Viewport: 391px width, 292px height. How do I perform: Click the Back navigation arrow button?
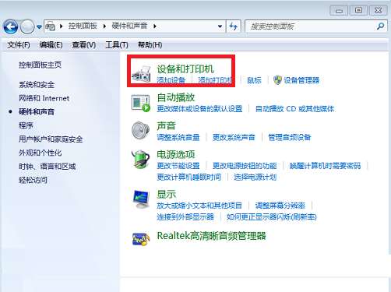pyautogui.click(x=10, y=26)
